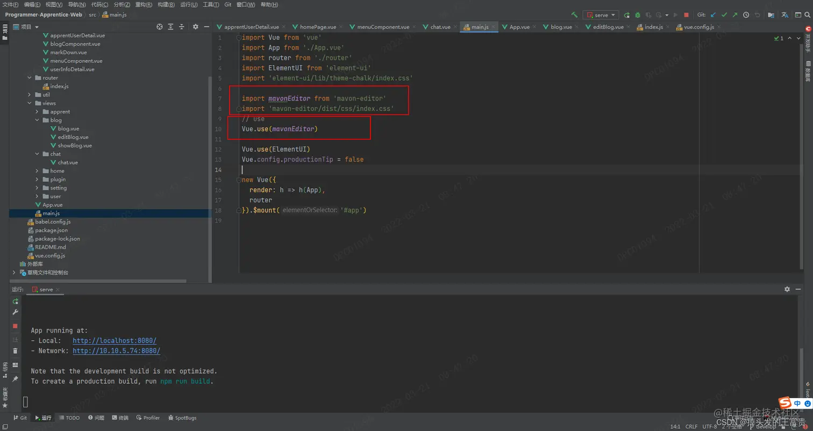The width and height of the screenshot is (813, 431).
Task: Stop the process in run panel
Action: tap(16, 326)
